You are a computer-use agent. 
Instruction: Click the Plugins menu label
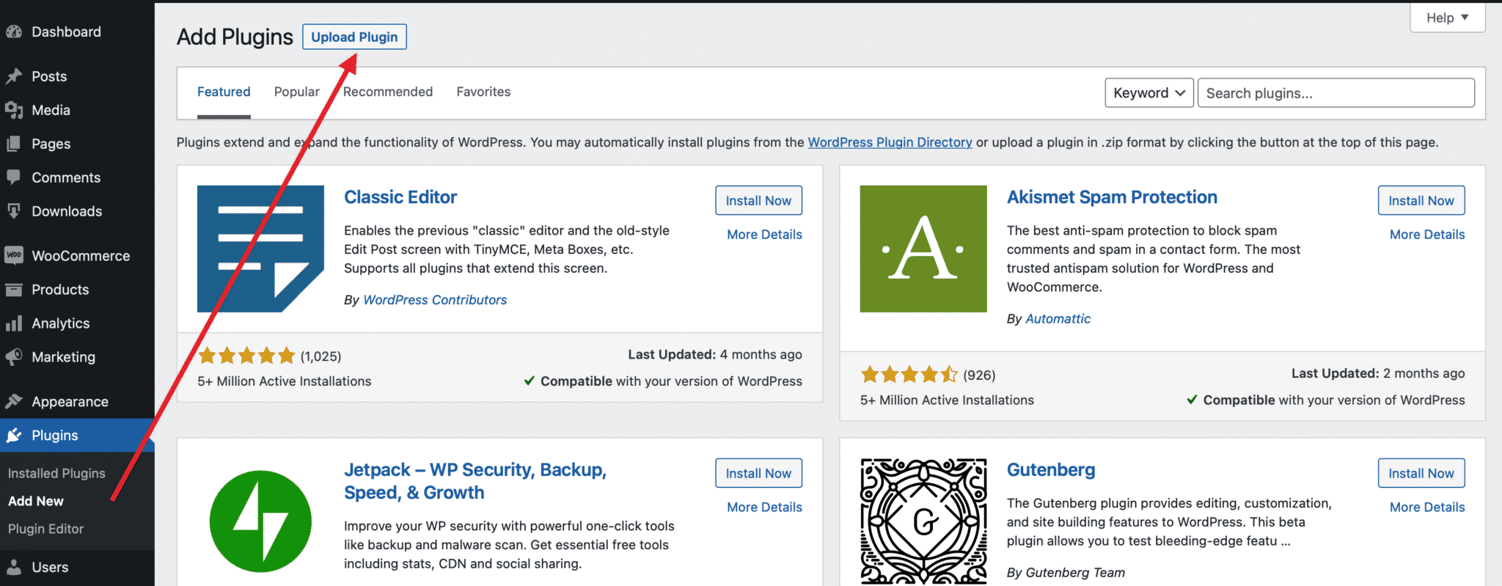[x=54, y=436]
